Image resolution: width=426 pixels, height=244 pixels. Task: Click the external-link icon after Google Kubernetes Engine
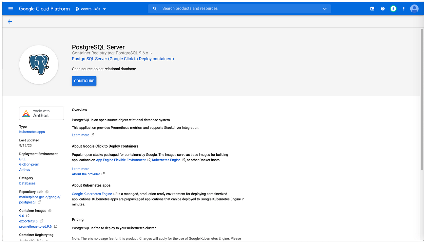[115, 194]
